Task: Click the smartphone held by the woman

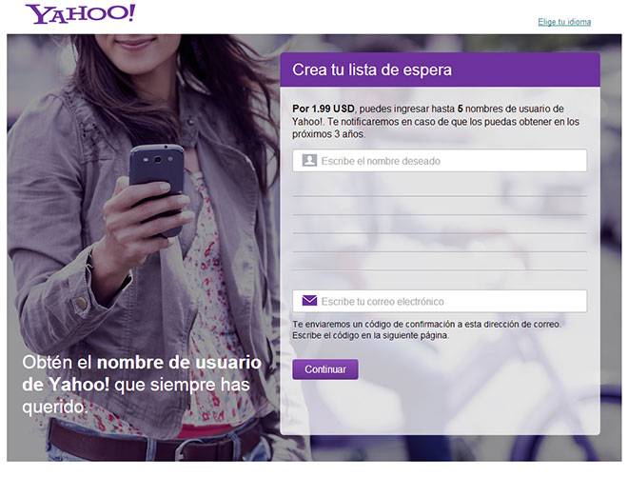Action: pos(157,189)
